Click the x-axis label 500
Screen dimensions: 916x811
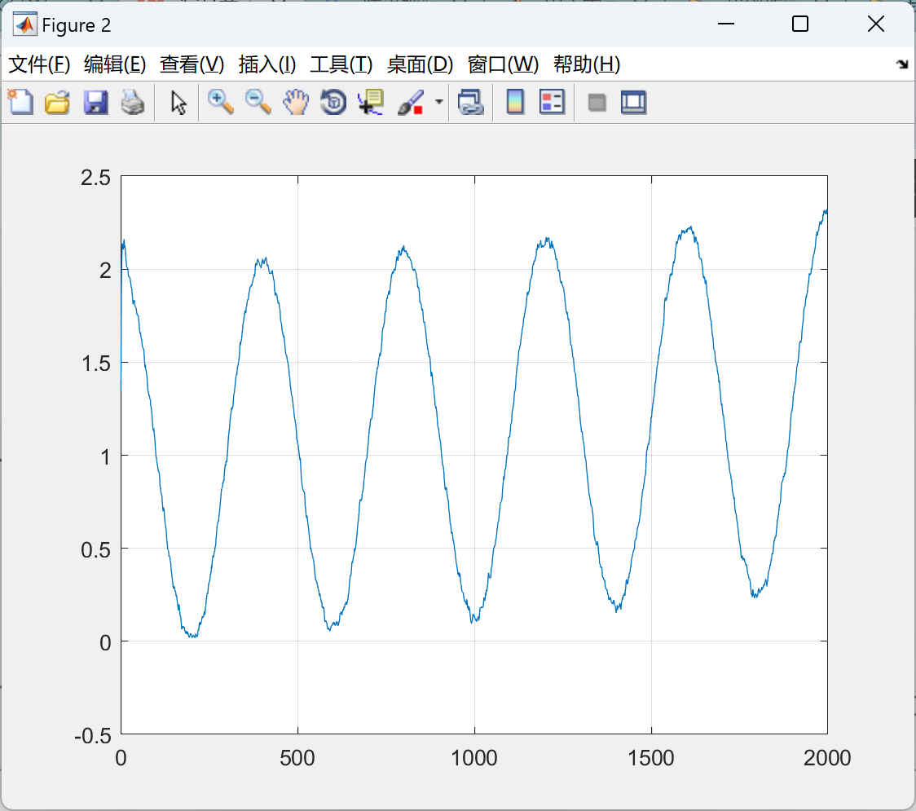[x=297, y=758]
